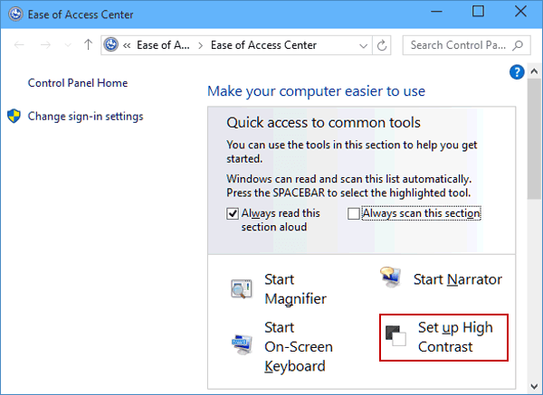Click the shield icon beside sign-in settings
543x395 pixels.
point(14,117)
